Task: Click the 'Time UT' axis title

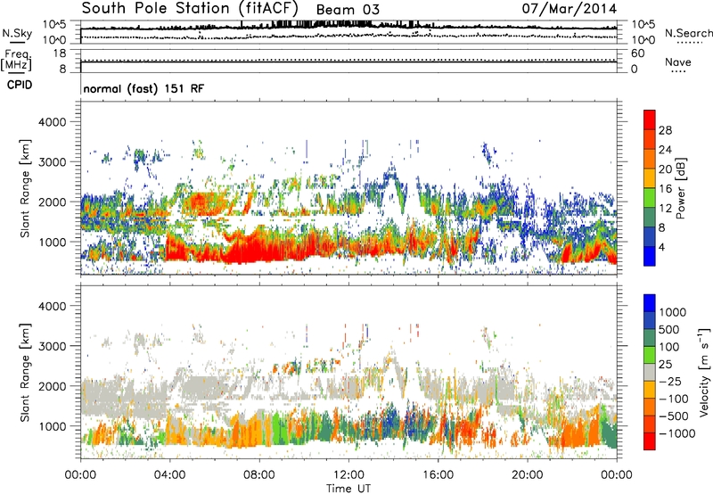Action: tap(348, 489)
